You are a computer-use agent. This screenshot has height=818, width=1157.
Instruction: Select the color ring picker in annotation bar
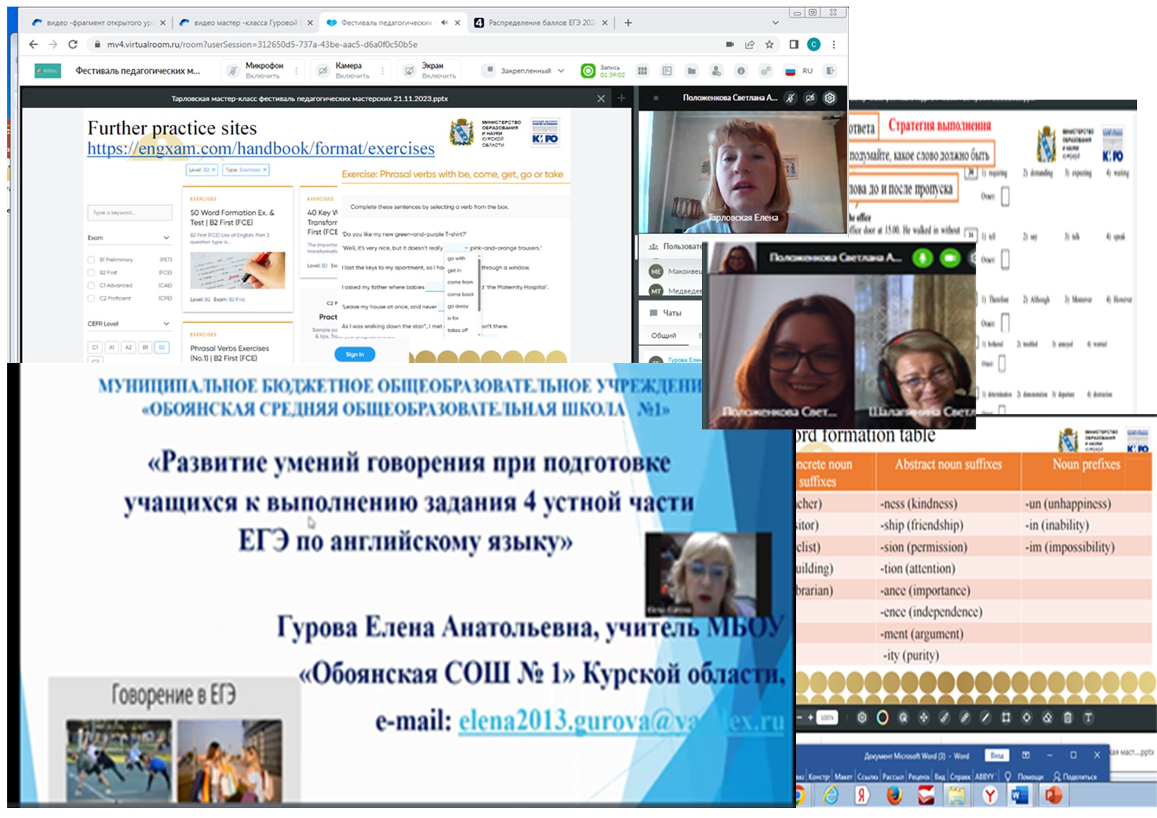coord(882,717)
